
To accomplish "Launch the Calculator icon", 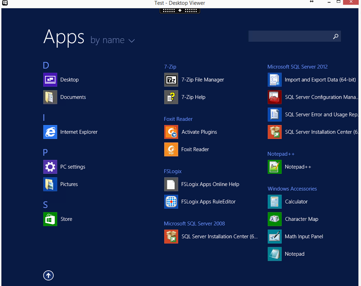I will point(275,202).
